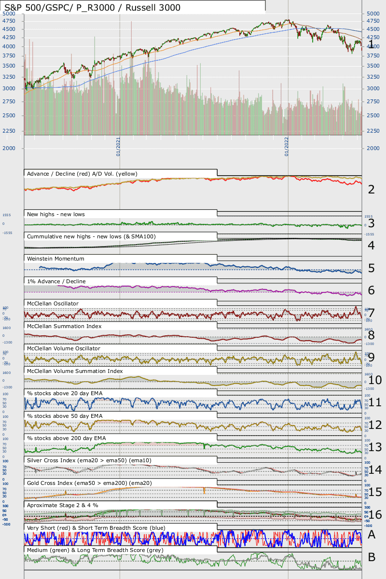Click panel number '13' beside 200 day EMA chart
This screenshot has height=579, width=386.
(375, 447)
